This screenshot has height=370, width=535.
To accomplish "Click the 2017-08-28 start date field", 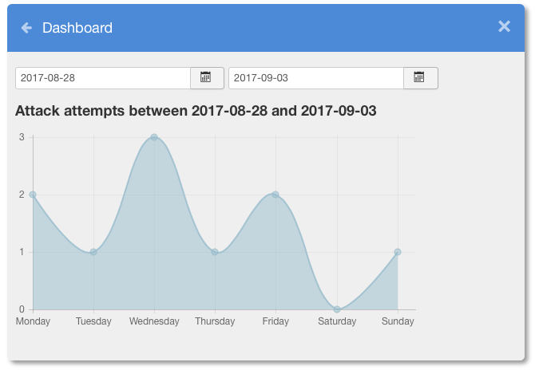I will click(102, 78).
